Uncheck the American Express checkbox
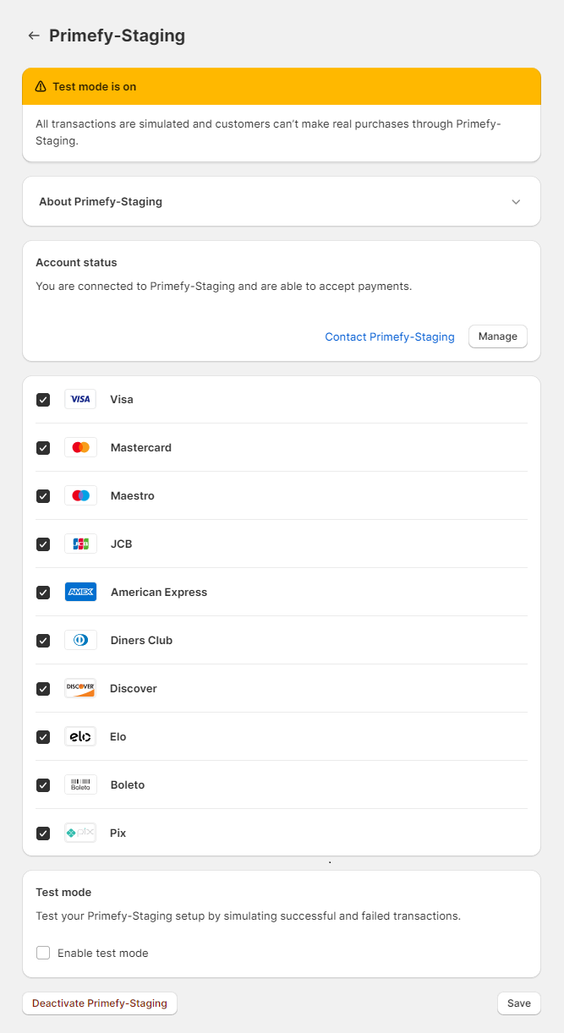564x1033 pixels. (x=43, y=592)
